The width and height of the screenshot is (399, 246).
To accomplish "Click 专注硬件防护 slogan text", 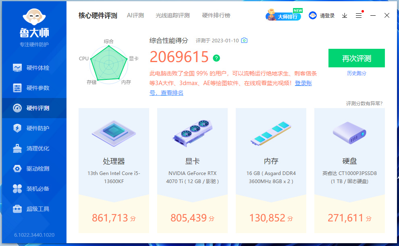I will coord(34,45).
